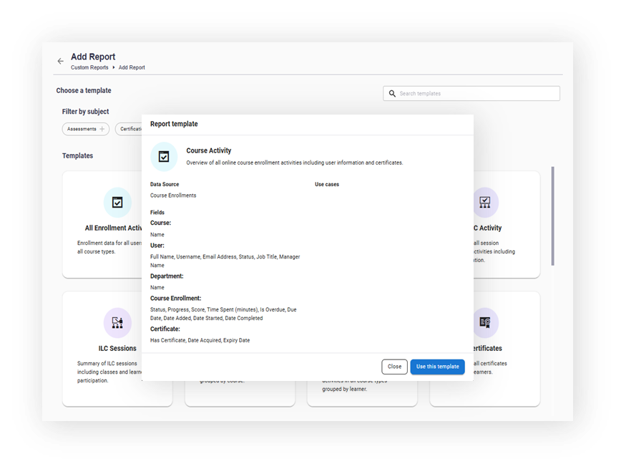Open the All Enrollment Activity card title
The height and width of the screenshot is (469, 621).
coord(113,228)
